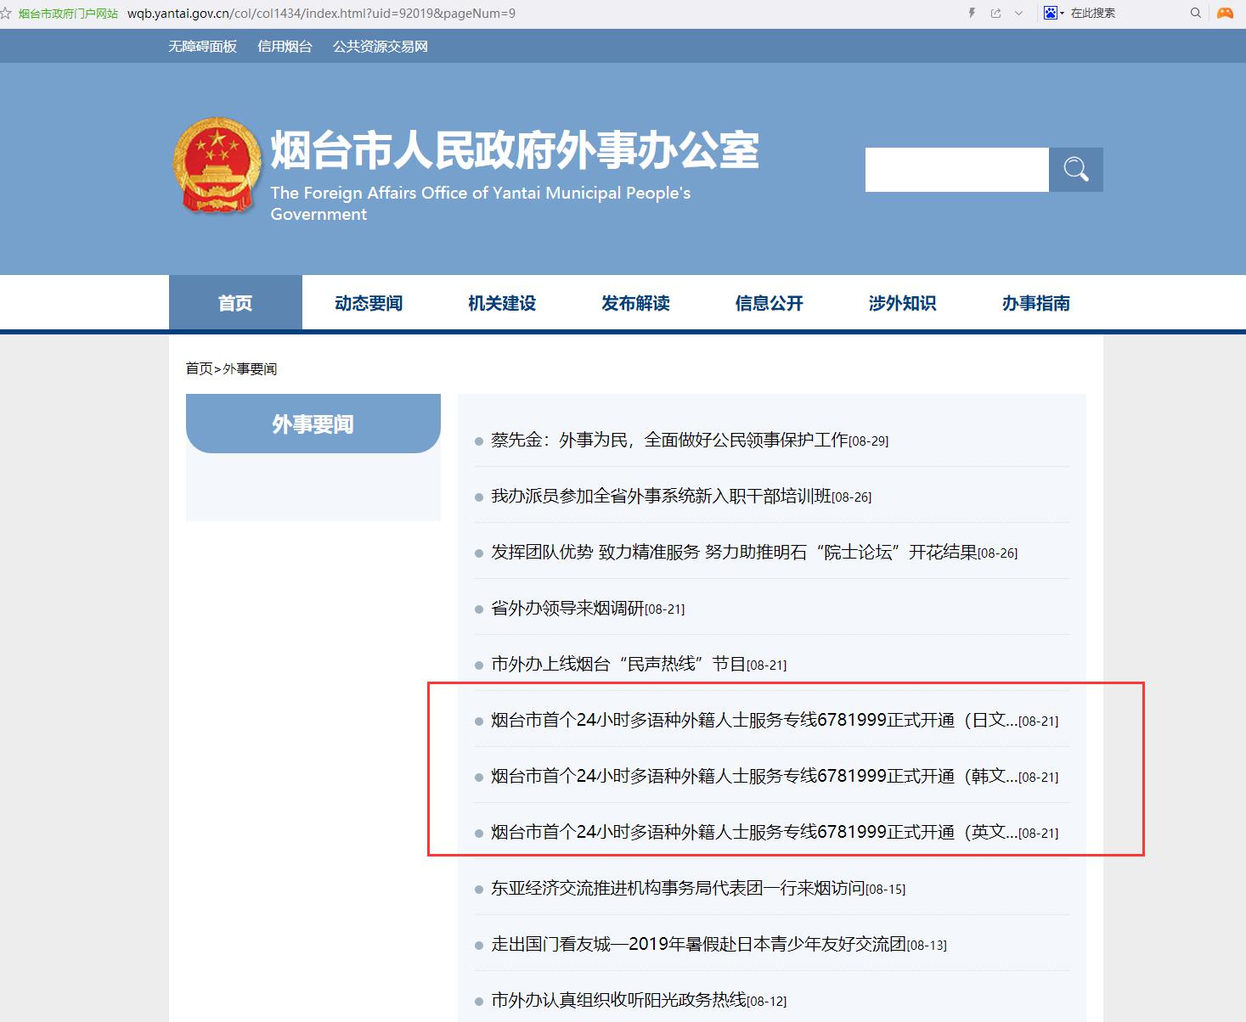The height and width of the screenshot is (1022, 1246).
Task: Open article 我办派员参加全省外事系统新入职干部培训班
Action: (661, 496)
